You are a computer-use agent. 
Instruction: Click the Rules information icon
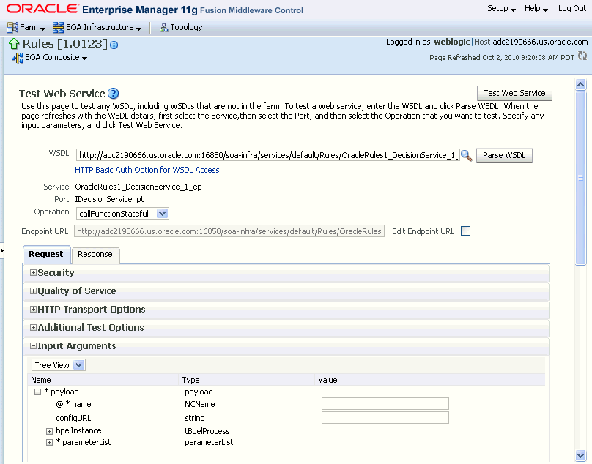pyautogui.click(x=114, y=43)
